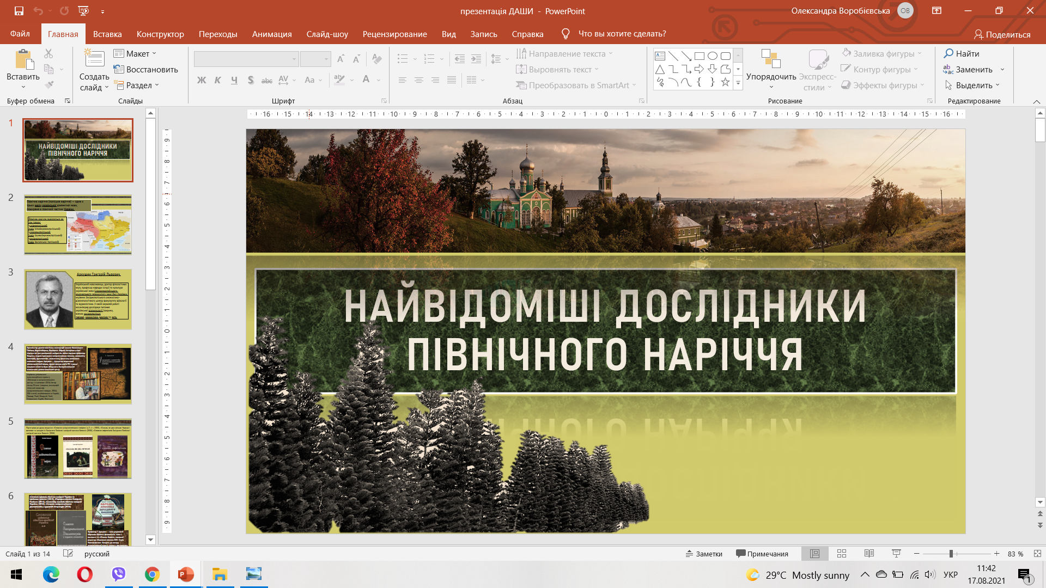
Task: Click zoom in plus button
Action: point(996,554)
